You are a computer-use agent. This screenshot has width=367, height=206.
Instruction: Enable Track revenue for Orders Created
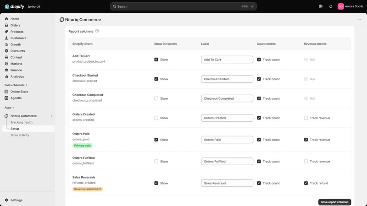coord(306,118)
